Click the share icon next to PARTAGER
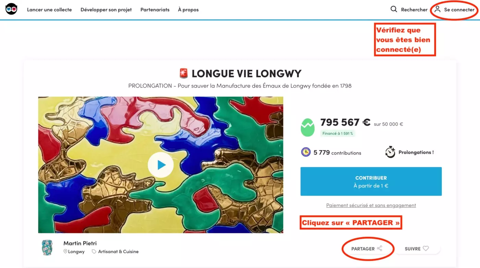The width and height of the screenshot is (480, 268). coord(380,249)
